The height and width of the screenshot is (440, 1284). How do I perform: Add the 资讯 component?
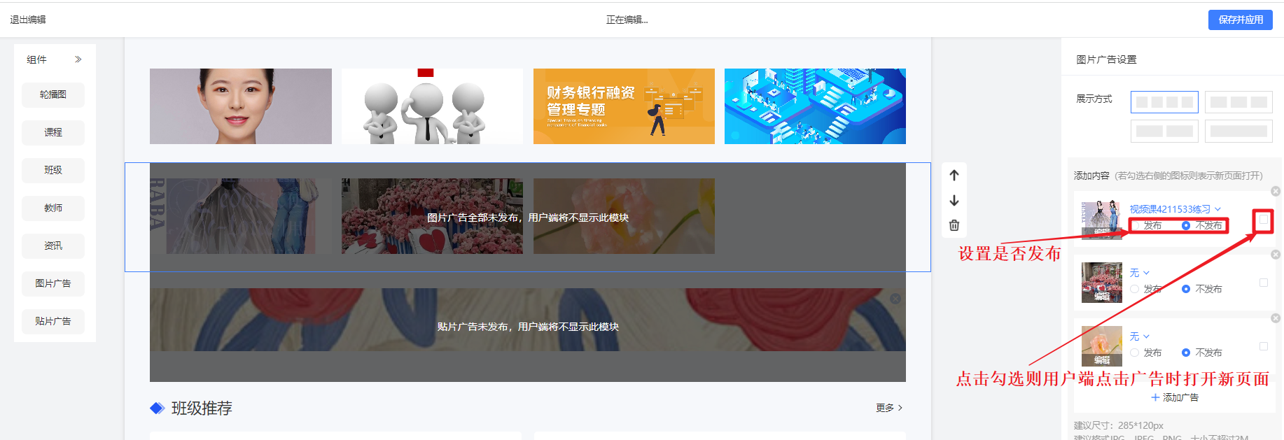[53, 246]
